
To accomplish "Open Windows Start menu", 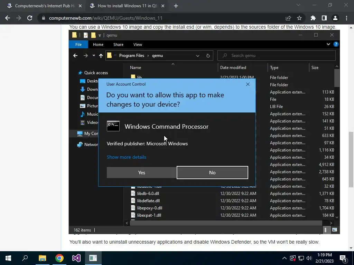I will point(8,258).
